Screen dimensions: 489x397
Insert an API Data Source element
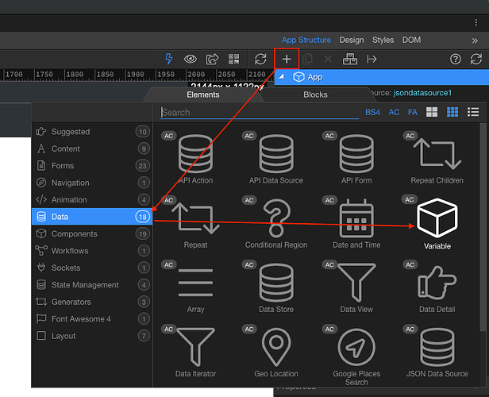pyautogui.click(x=276, y=159)
